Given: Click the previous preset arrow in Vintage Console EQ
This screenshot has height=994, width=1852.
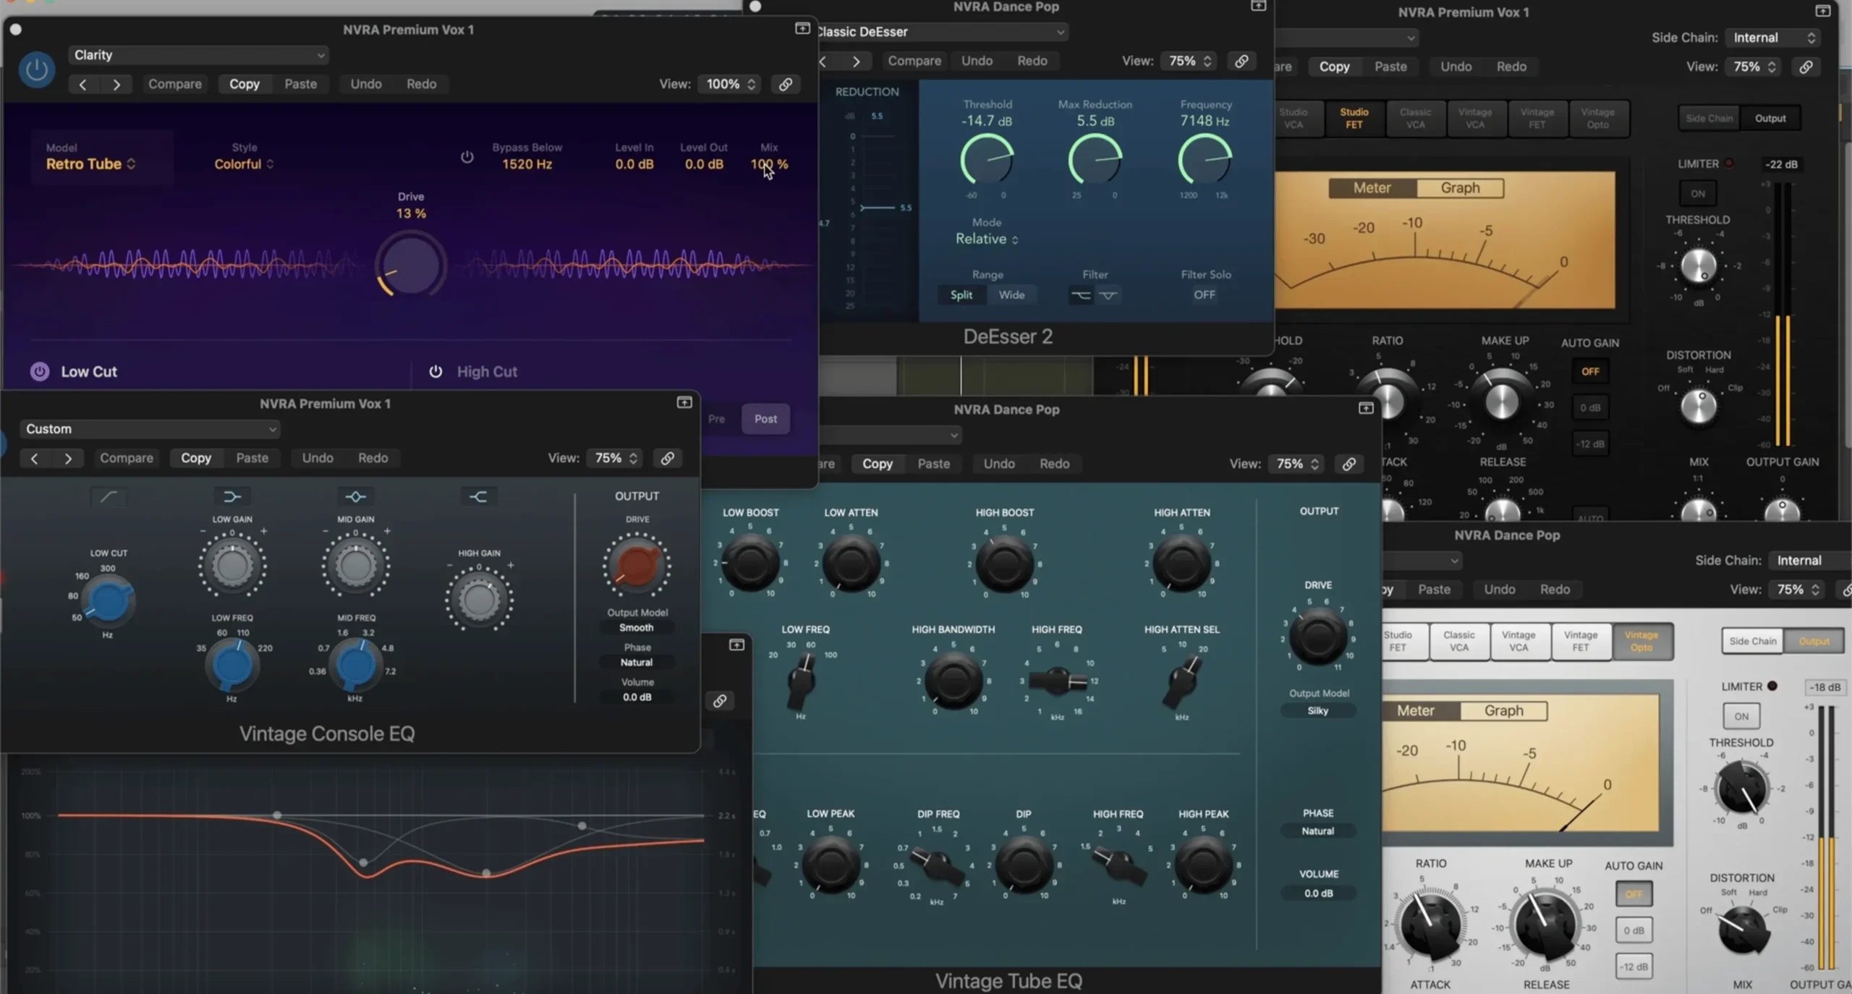Looking at the screenshot, I should [34, 458].
